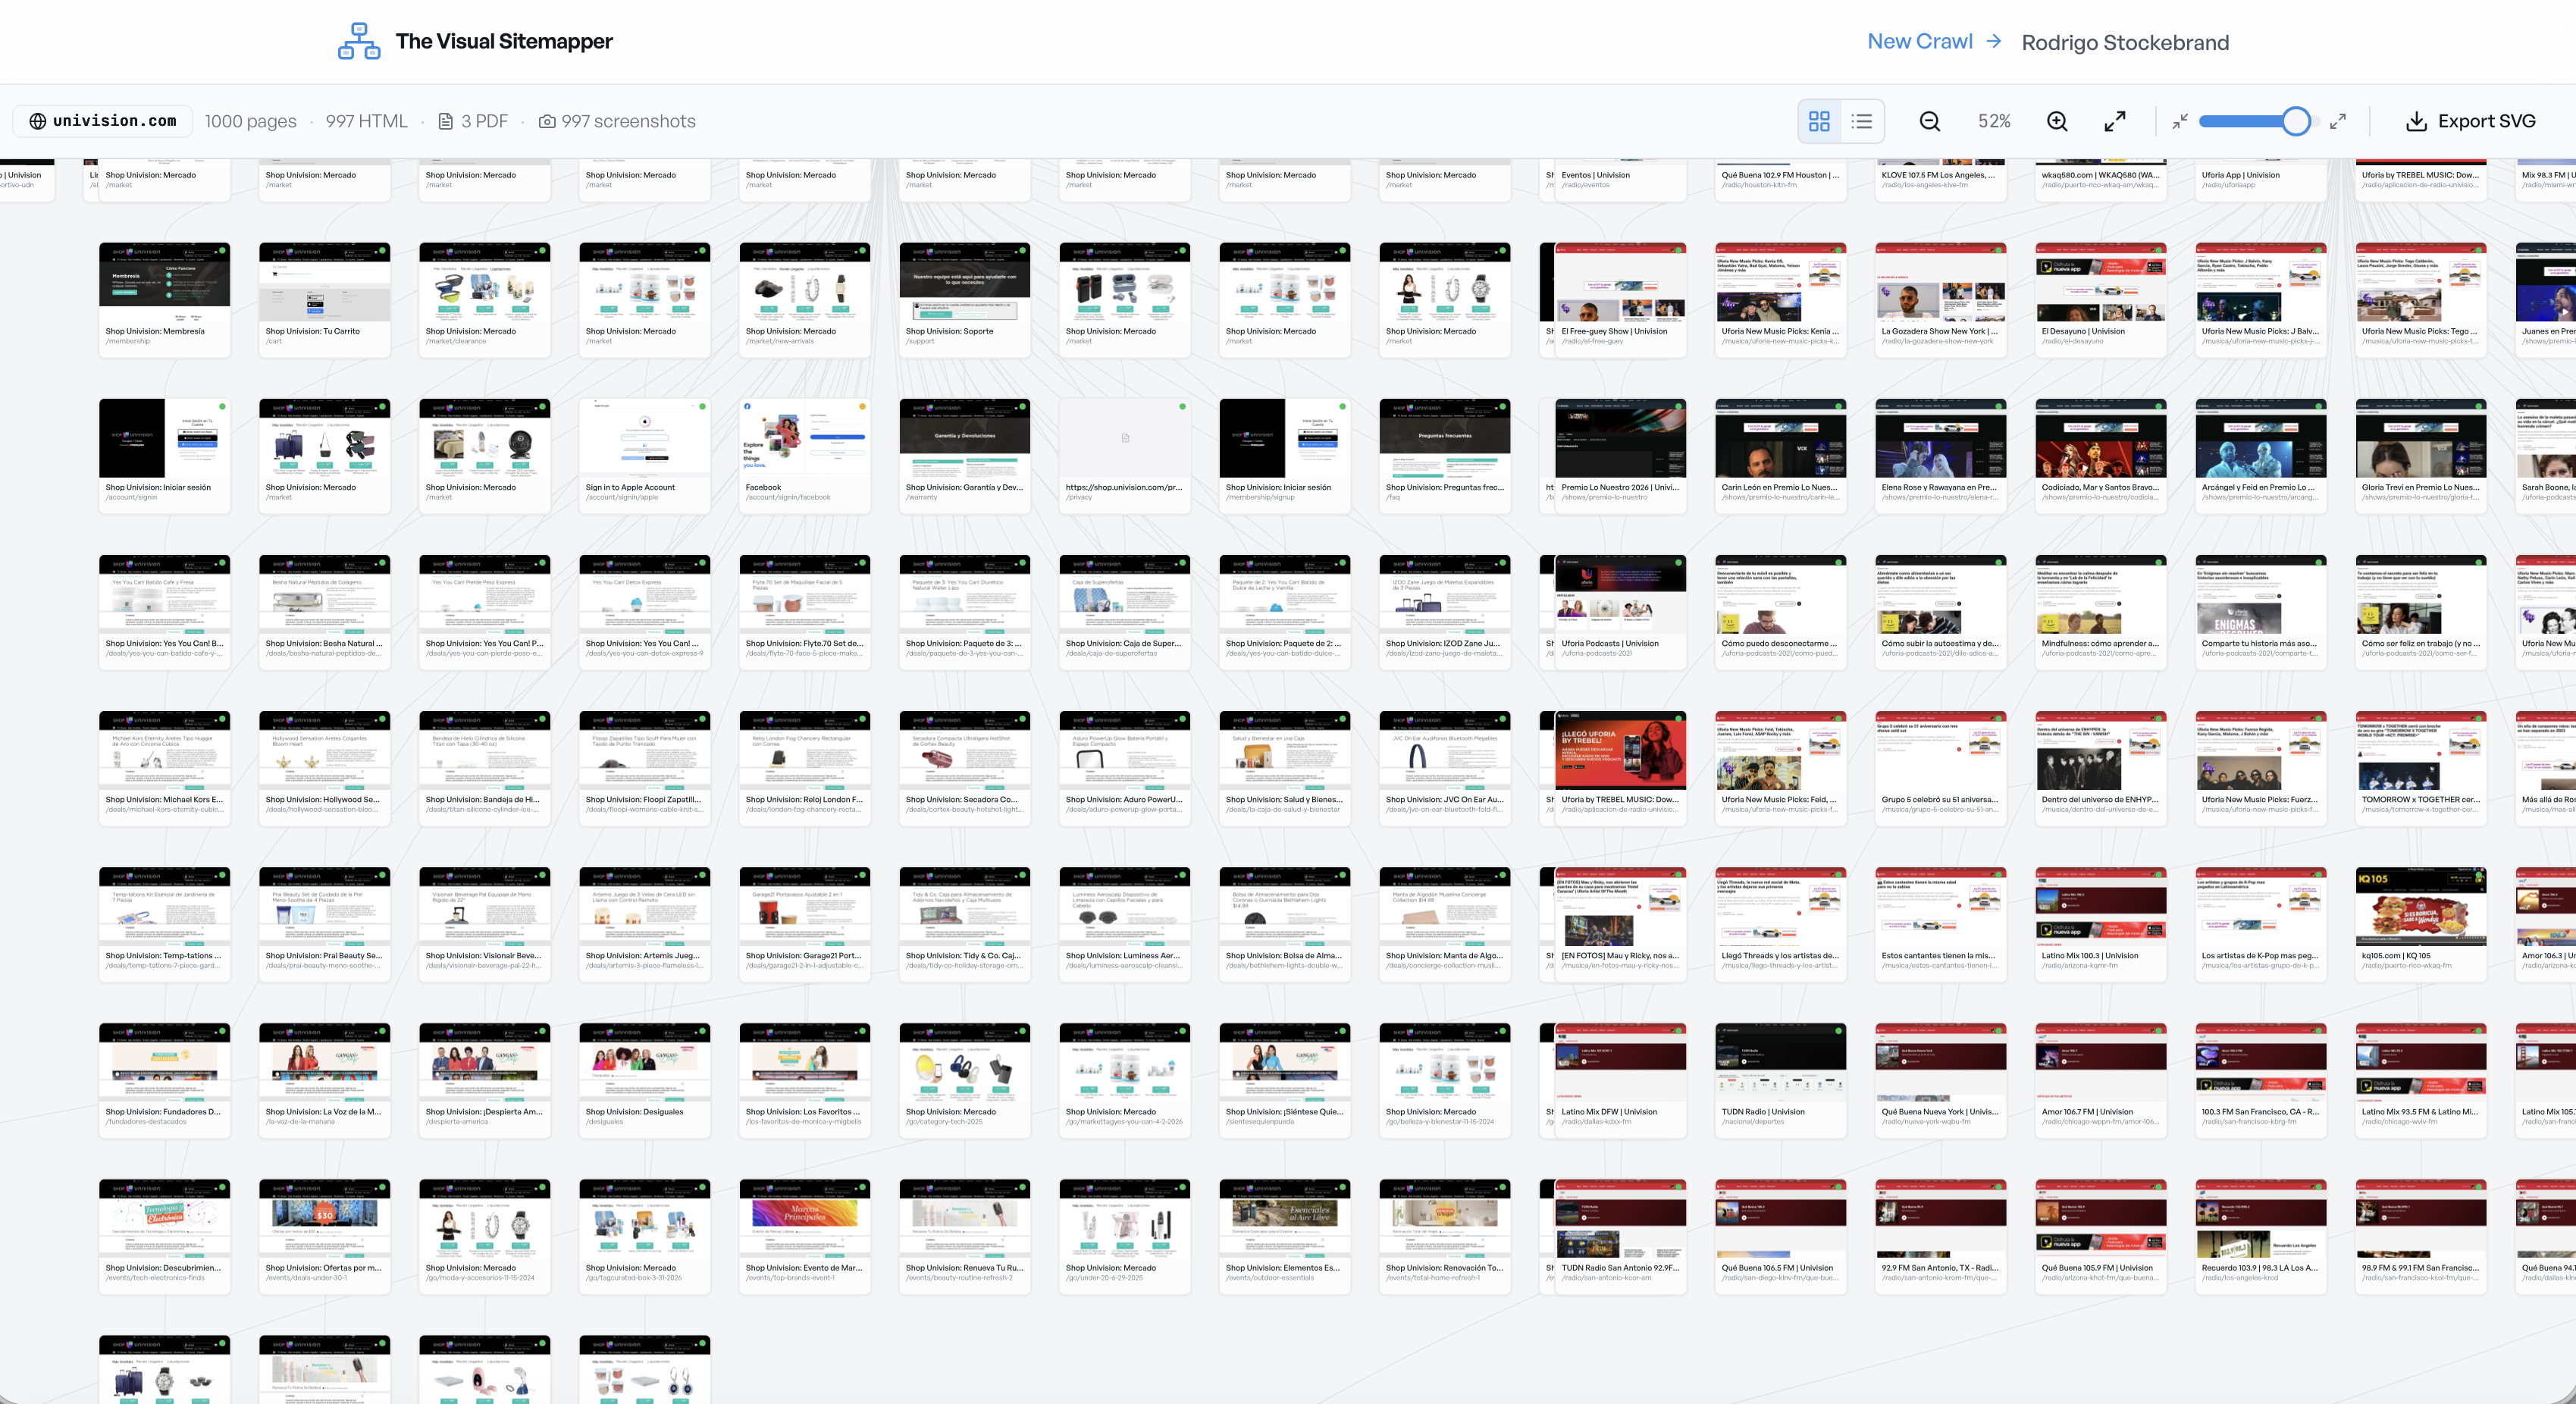Zoom in with the plus magnifier
Screen dimensions: 2576x1404
click(2057, 121)
